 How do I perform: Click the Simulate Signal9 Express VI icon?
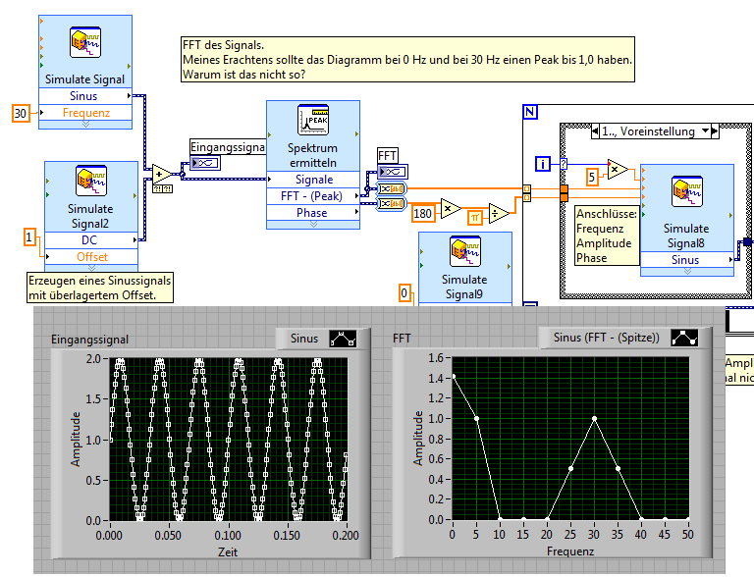(x=465, y=251)
